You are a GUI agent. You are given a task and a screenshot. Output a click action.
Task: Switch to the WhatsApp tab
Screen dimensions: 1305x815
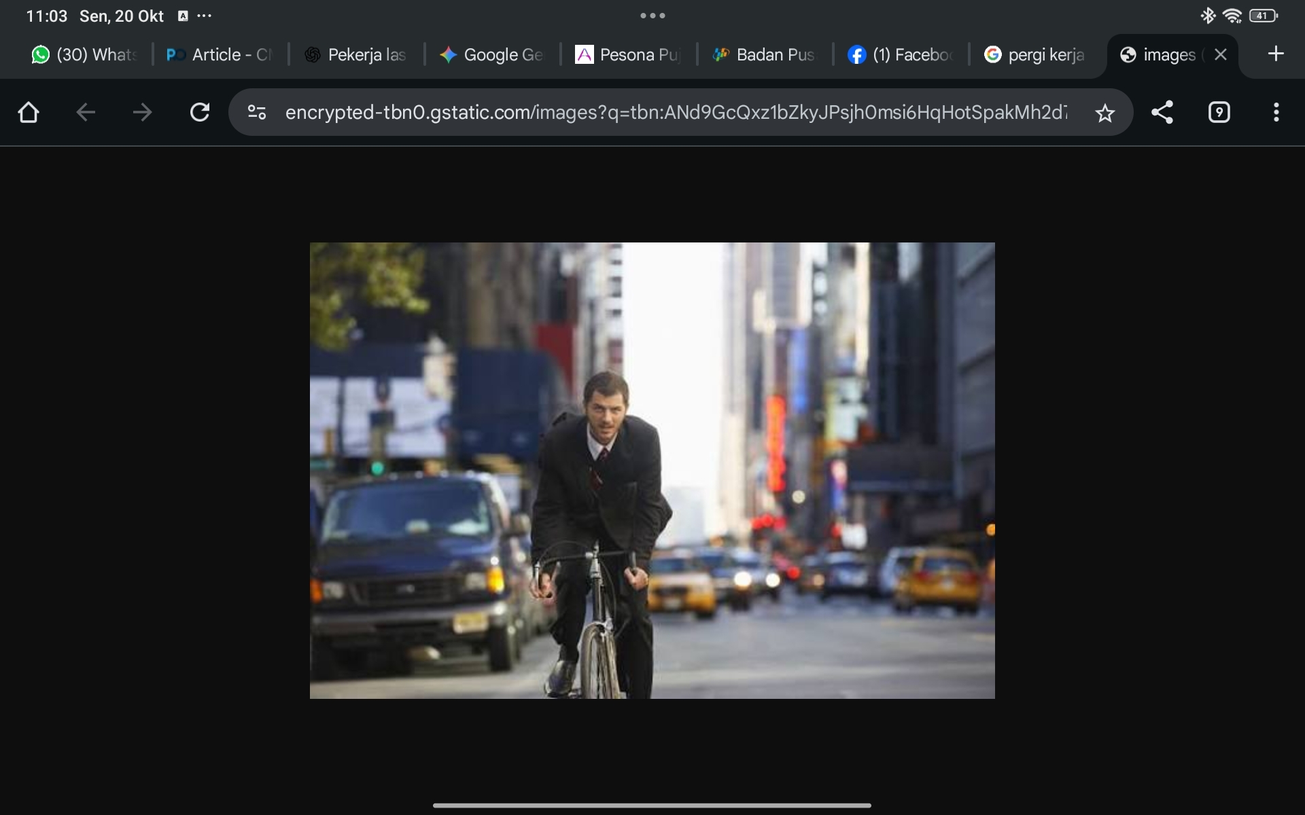click(85, 55)
